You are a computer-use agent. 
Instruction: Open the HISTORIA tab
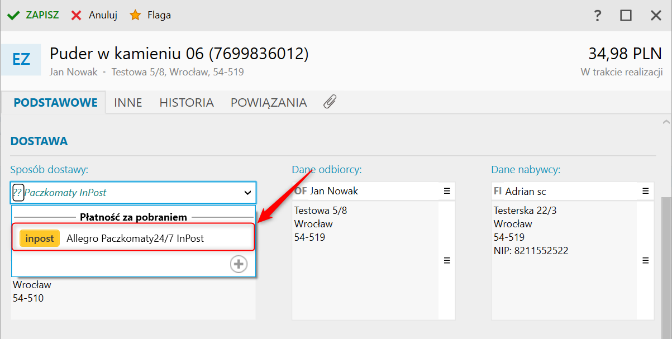pos(187,103)
